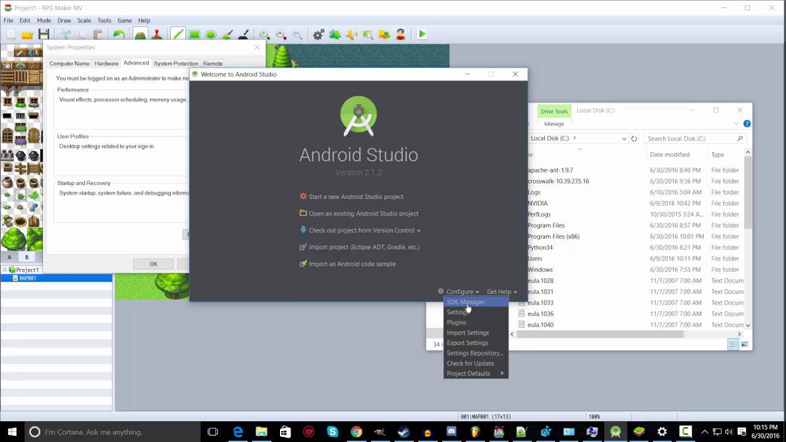
Task: Choose Plugins in the Configure dropdown
Action: tap(476, 322)
